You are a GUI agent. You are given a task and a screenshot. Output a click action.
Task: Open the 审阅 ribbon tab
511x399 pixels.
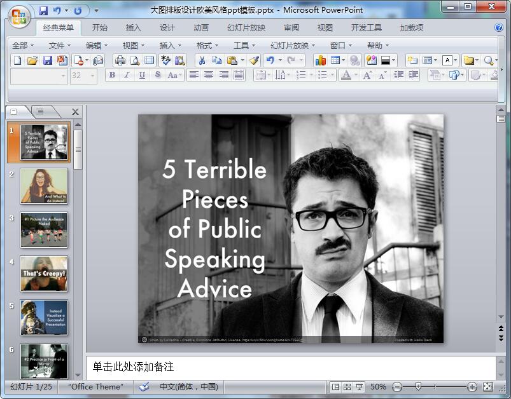click(291, 28)
